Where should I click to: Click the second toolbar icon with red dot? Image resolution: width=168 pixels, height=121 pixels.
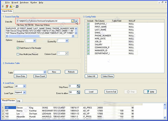coord(7,6)
